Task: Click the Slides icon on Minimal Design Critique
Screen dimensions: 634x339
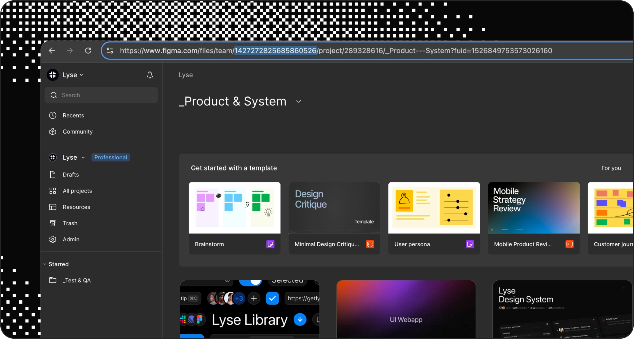Action: pos(370,244)
